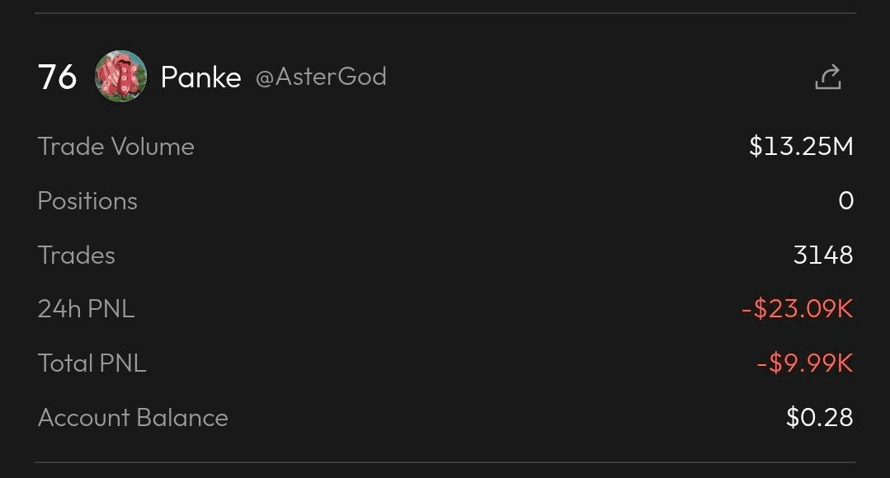Click the share icon on Panke's card
890x478 pixels.
(827, 77)
